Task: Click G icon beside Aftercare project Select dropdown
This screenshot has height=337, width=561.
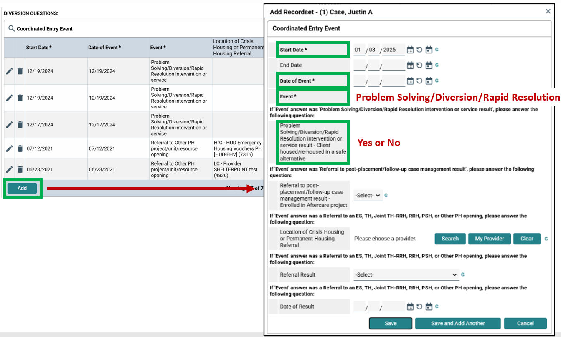Action: 386,195
